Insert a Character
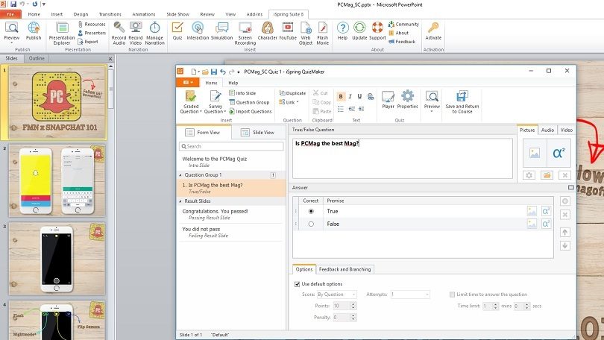Viewport: 604px width, 340px height. (x=268, y=31)
